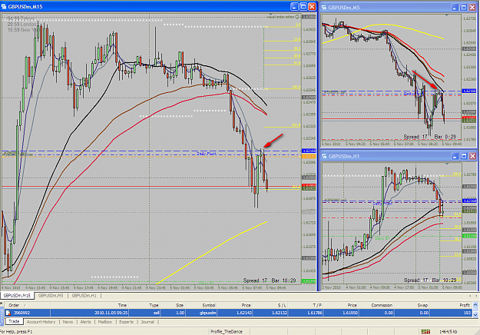Click the 1464/5 kb traffic indicator
The image size is (480, 335).
tap(449, 332)
